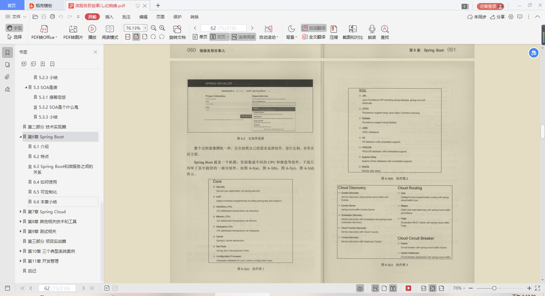This screenshot has width=545, height=296.
Task: Enable 手型 hand tool mode
Action: (x=14, y=28)
